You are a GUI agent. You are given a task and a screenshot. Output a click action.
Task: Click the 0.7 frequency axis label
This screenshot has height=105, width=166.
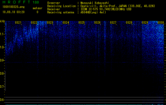click(x=2, y=87)
